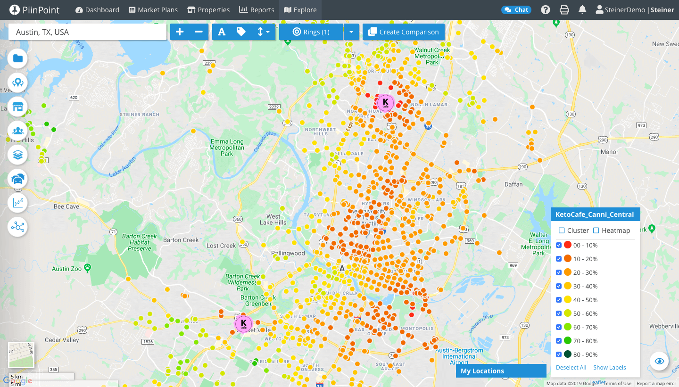Screen dimensions: 679x387
Task: Open the notifications bell
Action: point(582,10)
